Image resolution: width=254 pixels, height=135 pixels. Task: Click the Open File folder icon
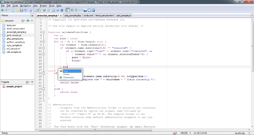[x=17, y=10]
